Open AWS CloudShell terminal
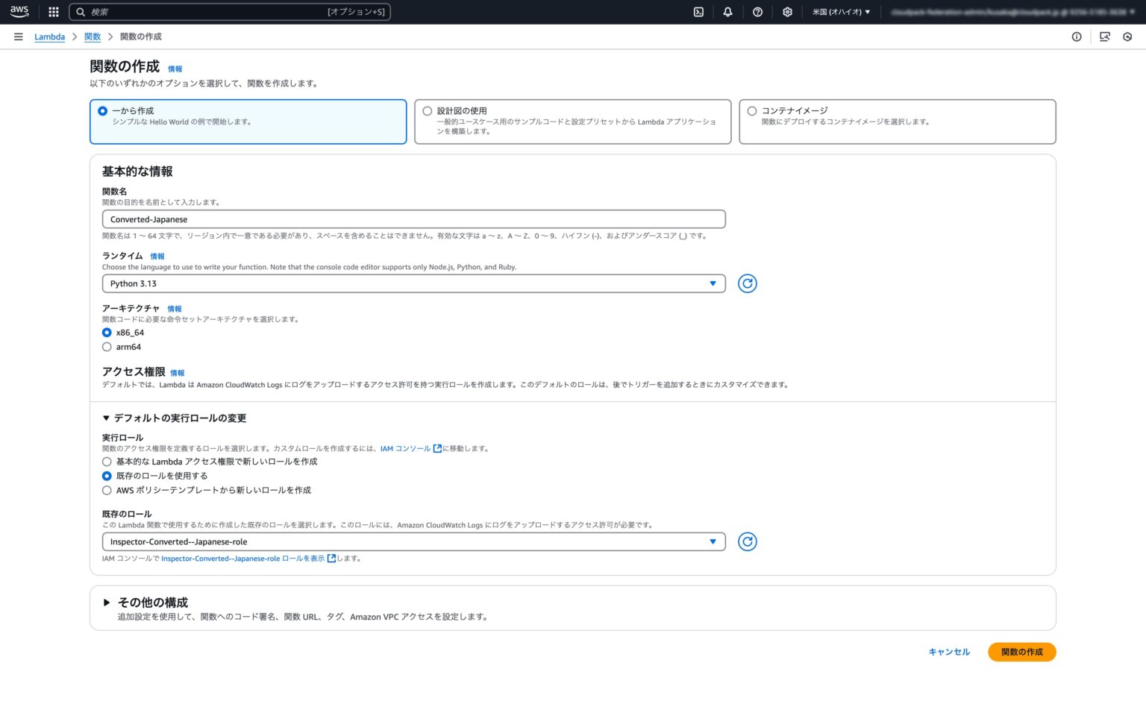 pyautogui.click(x=698, y=12)
